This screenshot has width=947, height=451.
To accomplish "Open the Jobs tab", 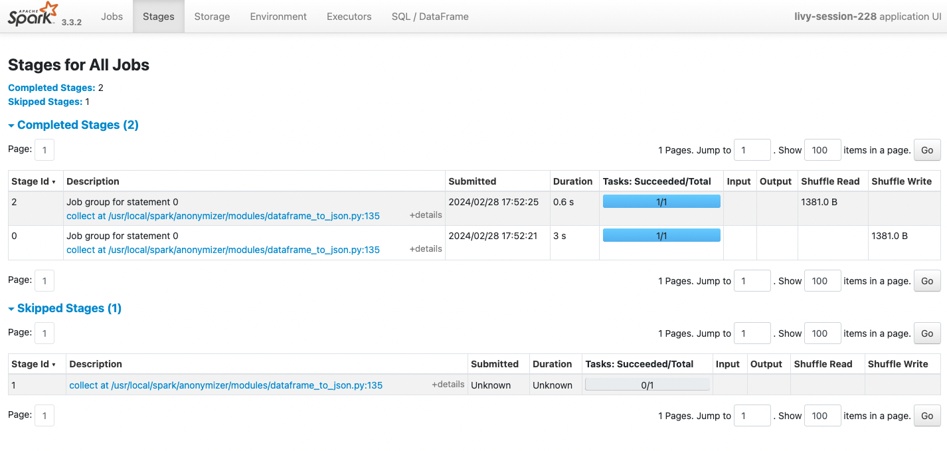I will tap(112, 17).
